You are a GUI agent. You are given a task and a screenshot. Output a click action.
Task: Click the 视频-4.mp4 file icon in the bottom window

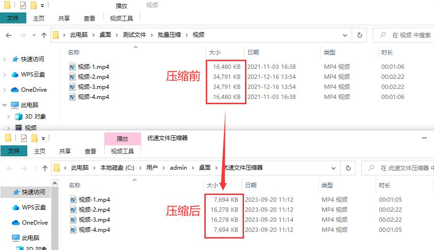tap(73, 229)
